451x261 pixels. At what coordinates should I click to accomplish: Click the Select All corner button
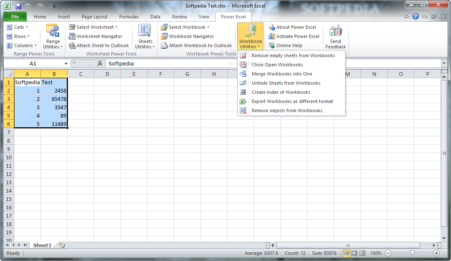pos(9,74)
